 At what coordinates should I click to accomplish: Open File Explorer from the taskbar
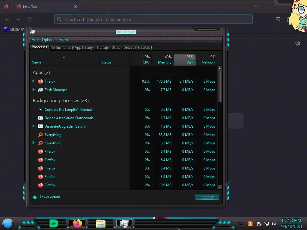(x=101, y=223)
